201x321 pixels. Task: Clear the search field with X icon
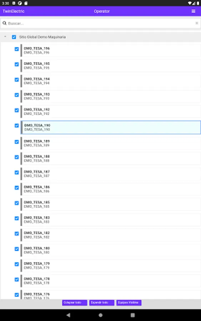(197, 23)
